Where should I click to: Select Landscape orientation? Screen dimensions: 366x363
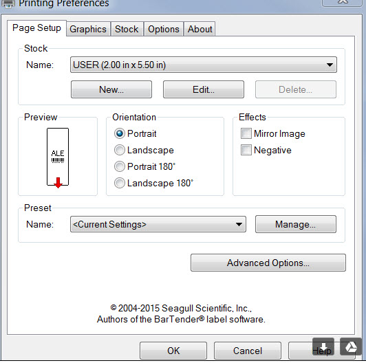120,150
